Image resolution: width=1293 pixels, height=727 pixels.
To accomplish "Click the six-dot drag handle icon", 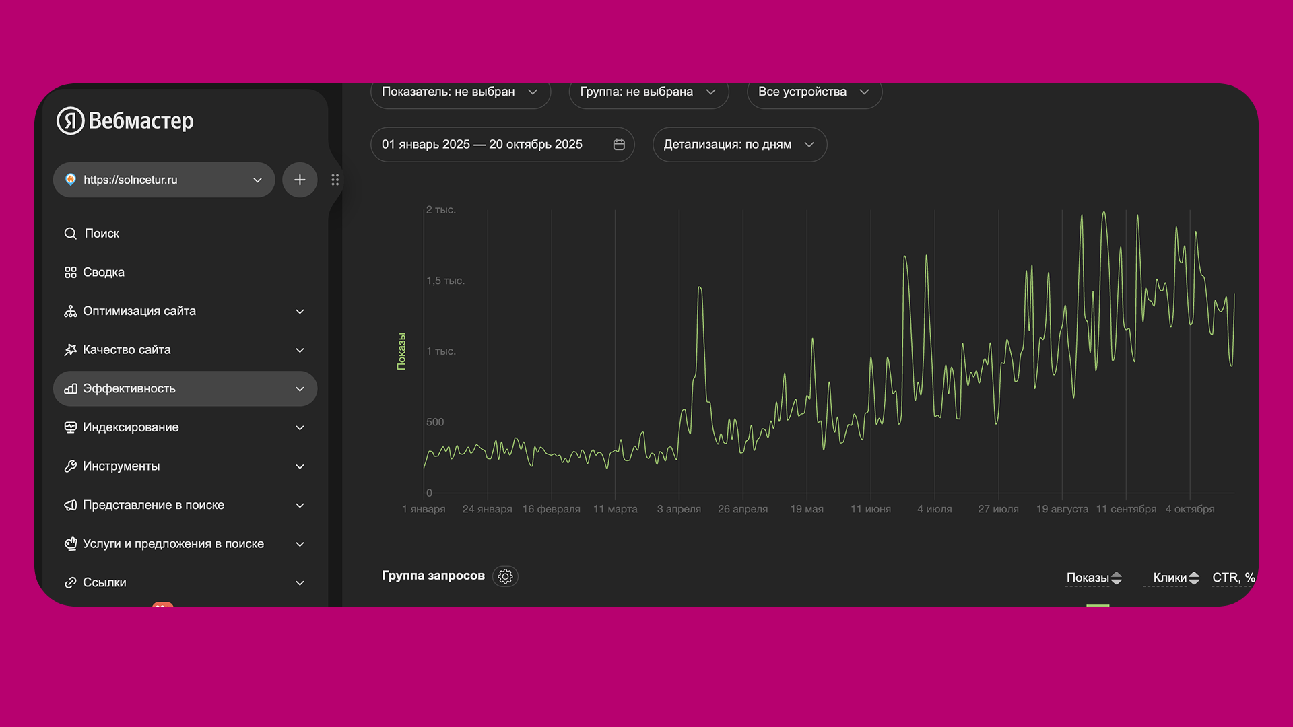I will (335, 180).
